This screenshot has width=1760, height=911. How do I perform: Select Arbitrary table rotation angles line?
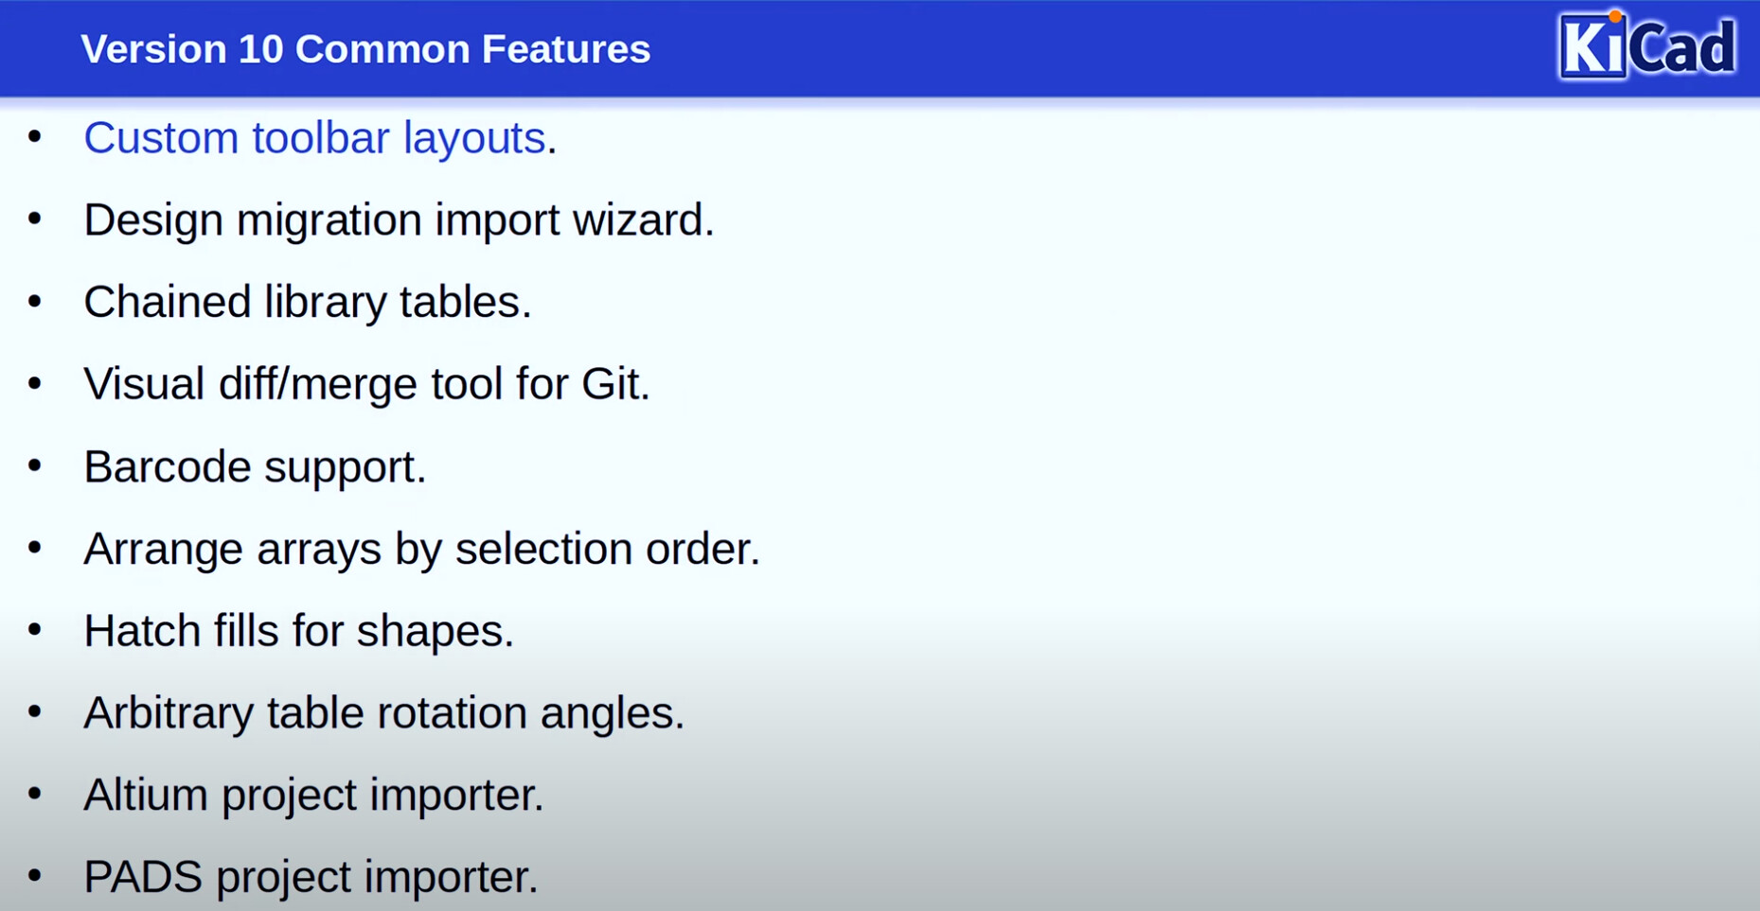(x=384, y=713)
